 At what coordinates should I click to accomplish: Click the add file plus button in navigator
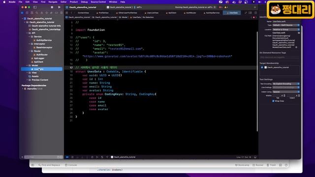click(x=22, y=157)
